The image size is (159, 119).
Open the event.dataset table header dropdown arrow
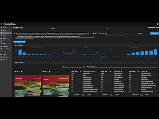[x=110, y=72]
